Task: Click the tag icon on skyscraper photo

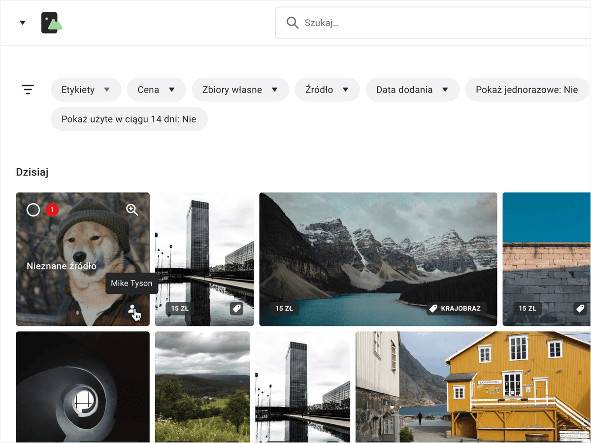Action: (x=236, y=309)
